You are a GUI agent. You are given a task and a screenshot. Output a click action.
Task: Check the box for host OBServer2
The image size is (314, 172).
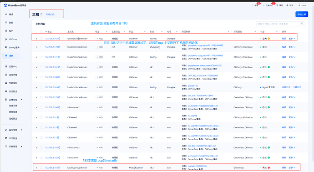[41, 117]
